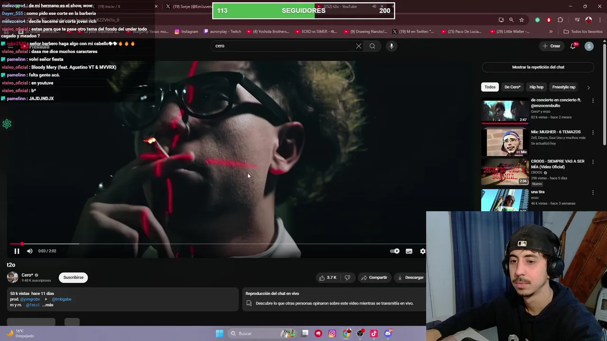Select the De Cero* filter chip
This screenshot has width=607, height=341.
[512, 87]
